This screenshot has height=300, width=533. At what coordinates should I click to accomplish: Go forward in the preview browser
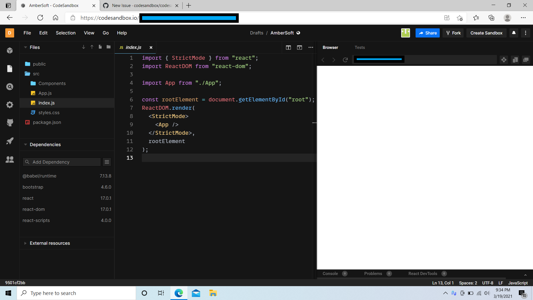click(334, 60)
